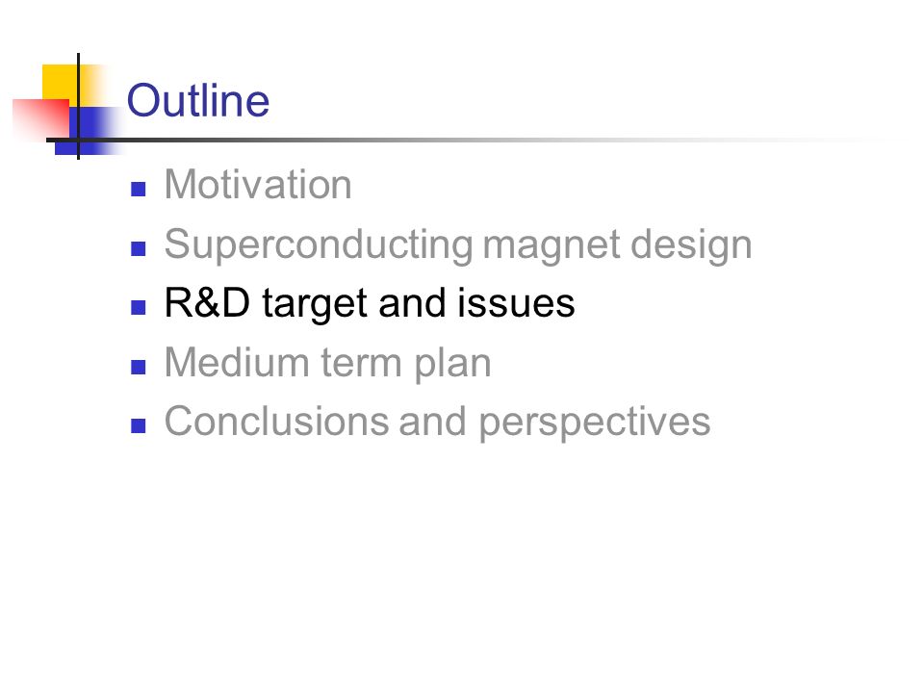Select the Motivation outline item
Screen dimensions: 924x693
point(258,185)
